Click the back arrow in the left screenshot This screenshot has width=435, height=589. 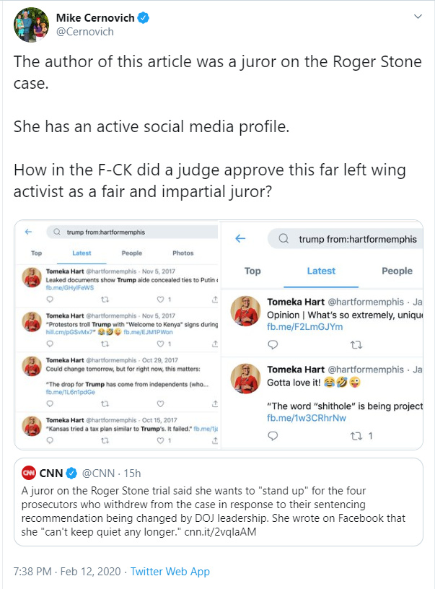29,232
